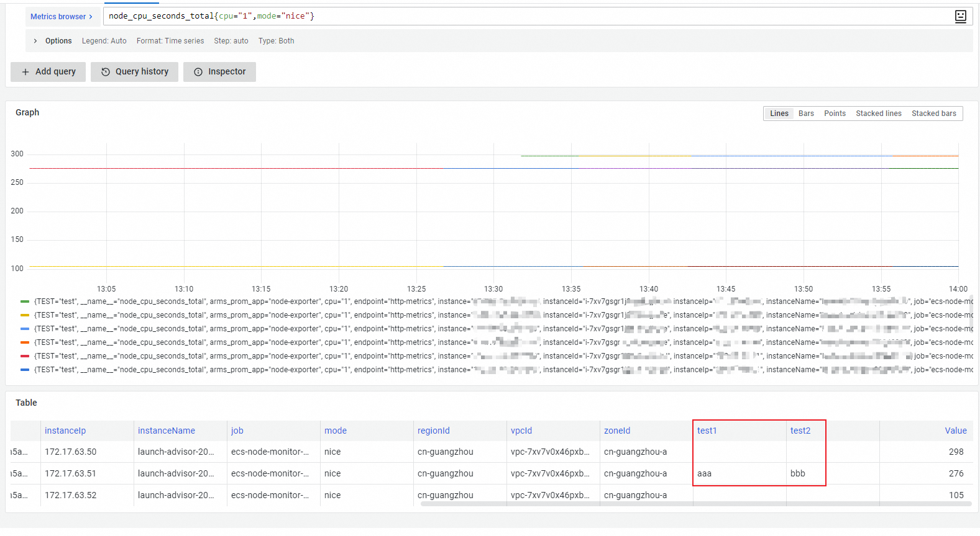Click the Add query button
This screenshot has height=536, width=980.
click(x=48, y=72)
